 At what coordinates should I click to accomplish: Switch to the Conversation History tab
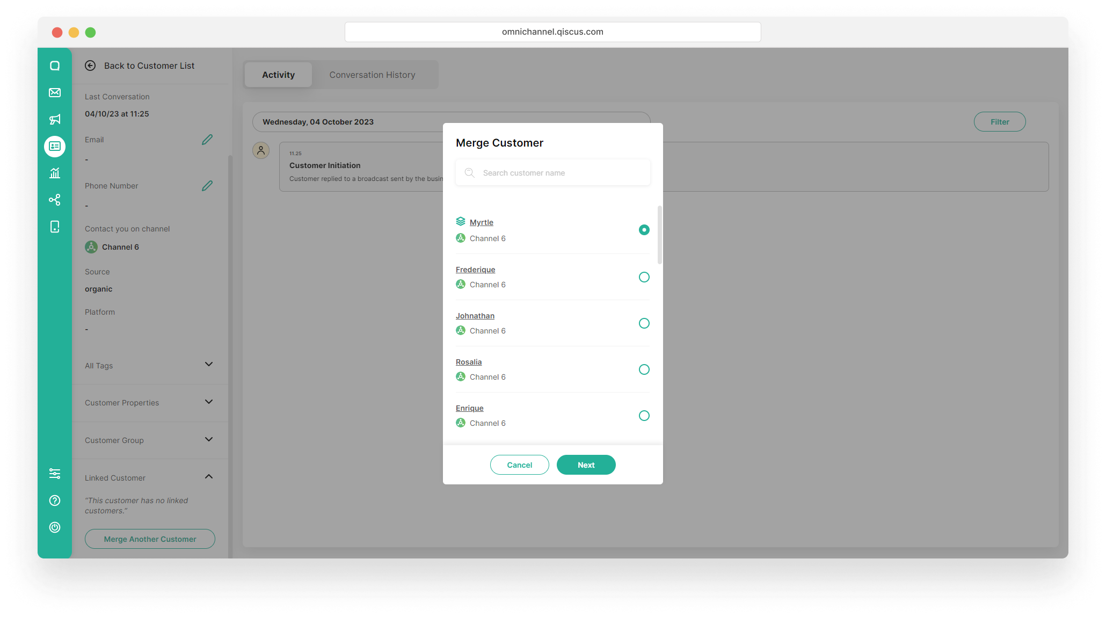click(372, 75)
